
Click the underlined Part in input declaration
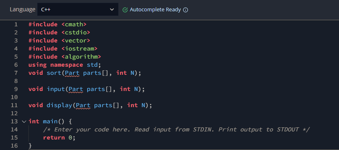(76, 89)
